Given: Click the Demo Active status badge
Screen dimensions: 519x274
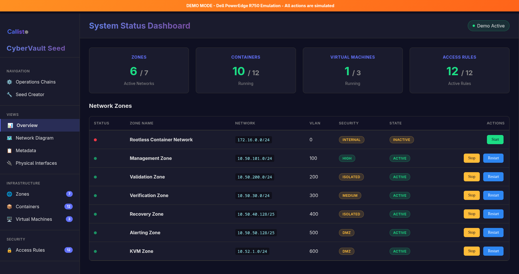Looking at the screenshot, I should [488, 26].
